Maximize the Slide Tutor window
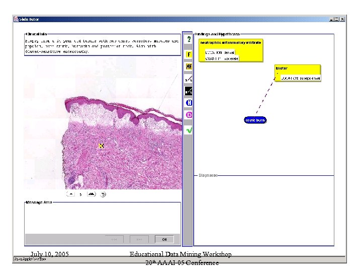Image resolution: width=362 pixels, height=272 pixels. [x=337, y=20]
